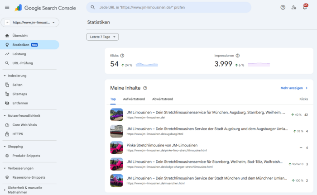
Task: Open the augsburg.html content row
Action: click(209, 131)
